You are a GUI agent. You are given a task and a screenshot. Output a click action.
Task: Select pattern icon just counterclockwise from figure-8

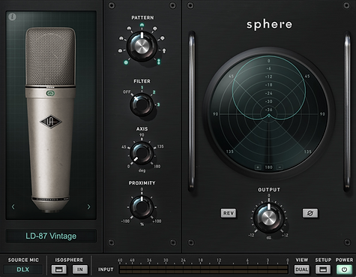(x=164, y=50)
